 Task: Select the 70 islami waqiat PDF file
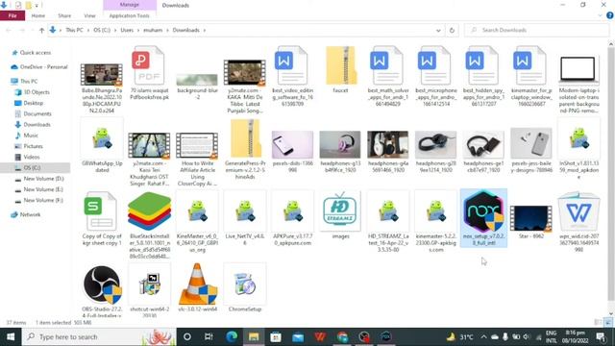click(x=150, y=73)
